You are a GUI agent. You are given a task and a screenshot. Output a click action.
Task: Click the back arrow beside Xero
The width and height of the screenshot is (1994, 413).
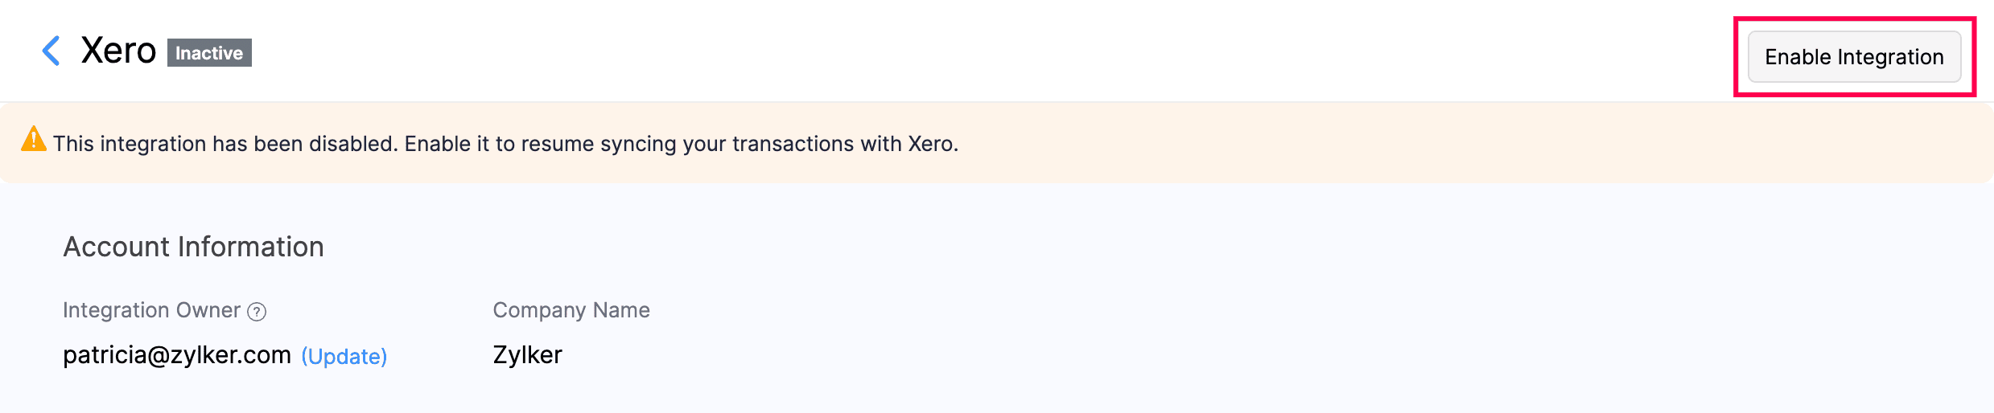click(51, 51)
